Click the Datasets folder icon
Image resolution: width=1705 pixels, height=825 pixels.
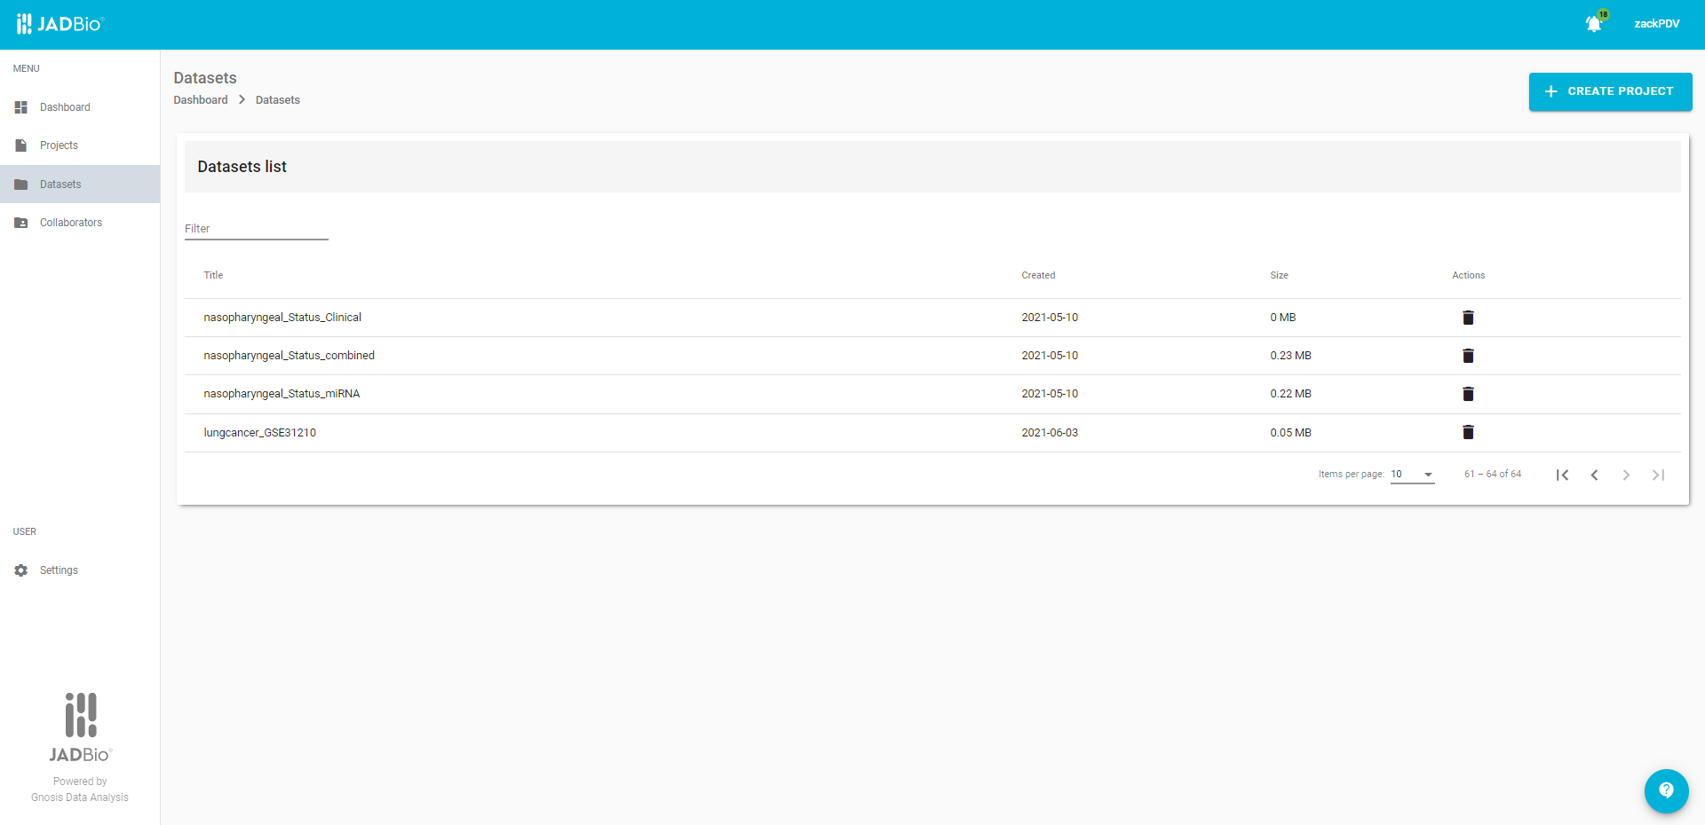click(x=21, y=185)
